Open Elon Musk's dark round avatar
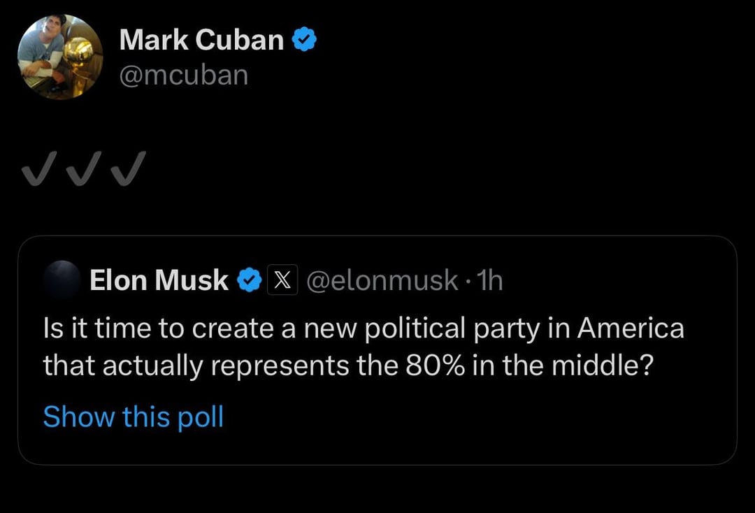This screenshot has height=513, width=755. tap(61, 280)
